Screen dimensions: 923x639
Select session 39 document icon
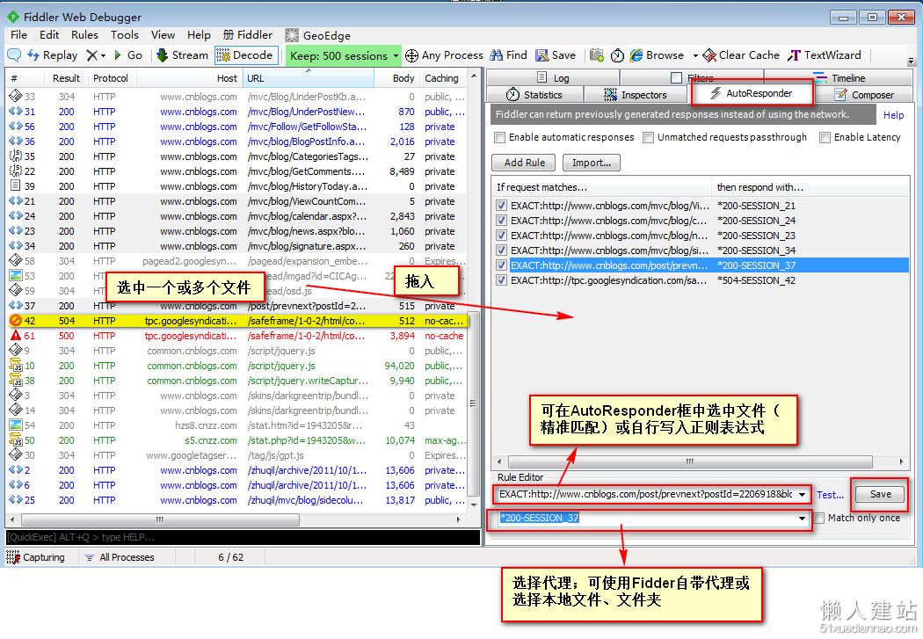(15, 186)
